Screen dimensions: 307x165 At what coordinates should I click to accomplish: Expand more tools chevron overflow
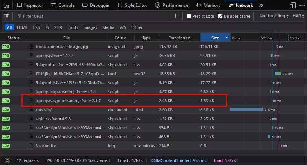tap(261, 5)
